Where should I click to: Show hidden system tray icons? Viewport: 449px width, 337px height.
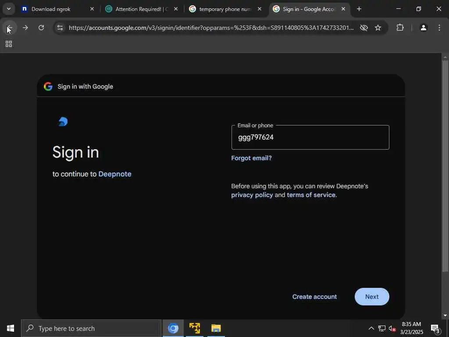[x=371, y=328]
